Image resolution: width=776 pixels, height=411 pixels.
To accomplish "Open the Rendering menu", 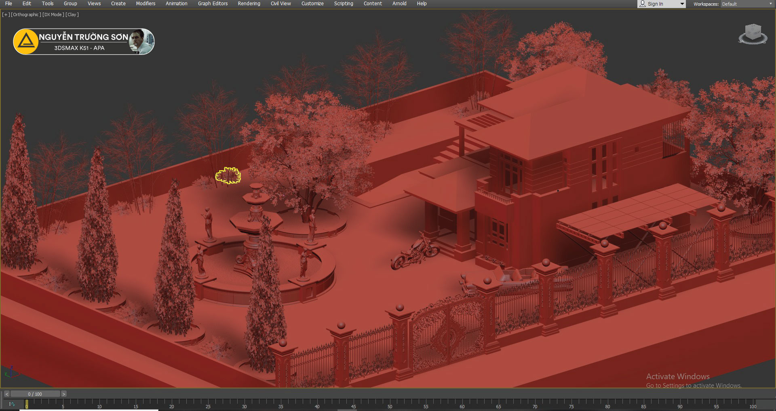I will [x=249, y=4].
